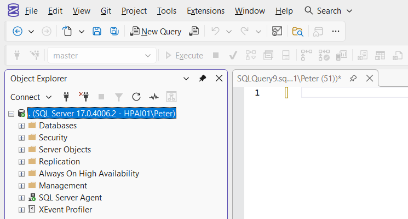Click the Search box in title bar
Viewport: 408px width, 219px height.
point(329,11)
